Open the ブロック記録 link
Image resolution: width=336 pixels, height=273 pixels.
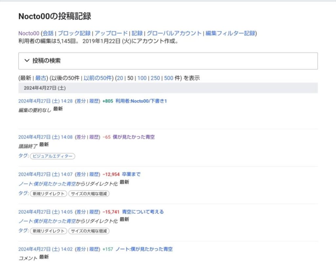74,33
